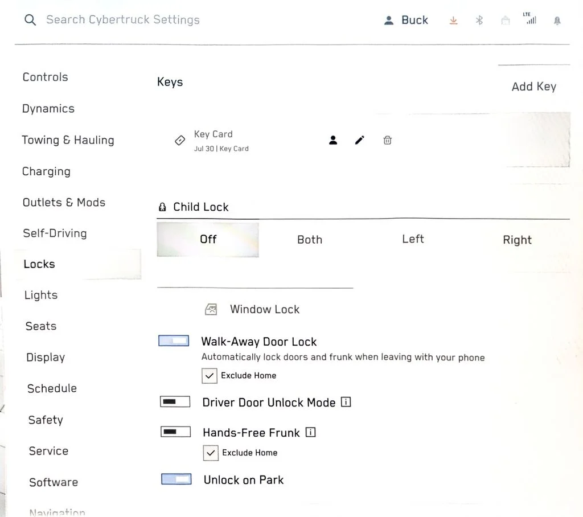Go to Display settings

[x=46, y=358]
